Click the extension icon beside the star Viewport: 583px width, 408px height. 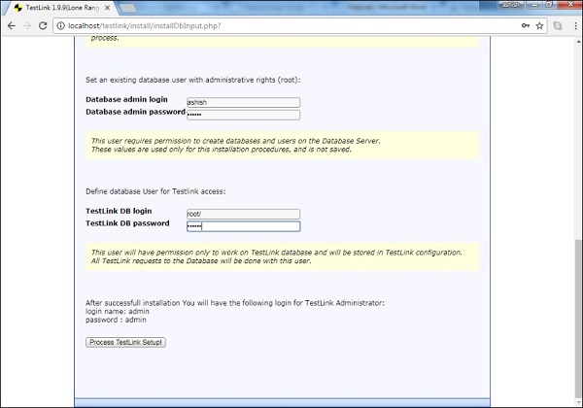tap(557, 24)
